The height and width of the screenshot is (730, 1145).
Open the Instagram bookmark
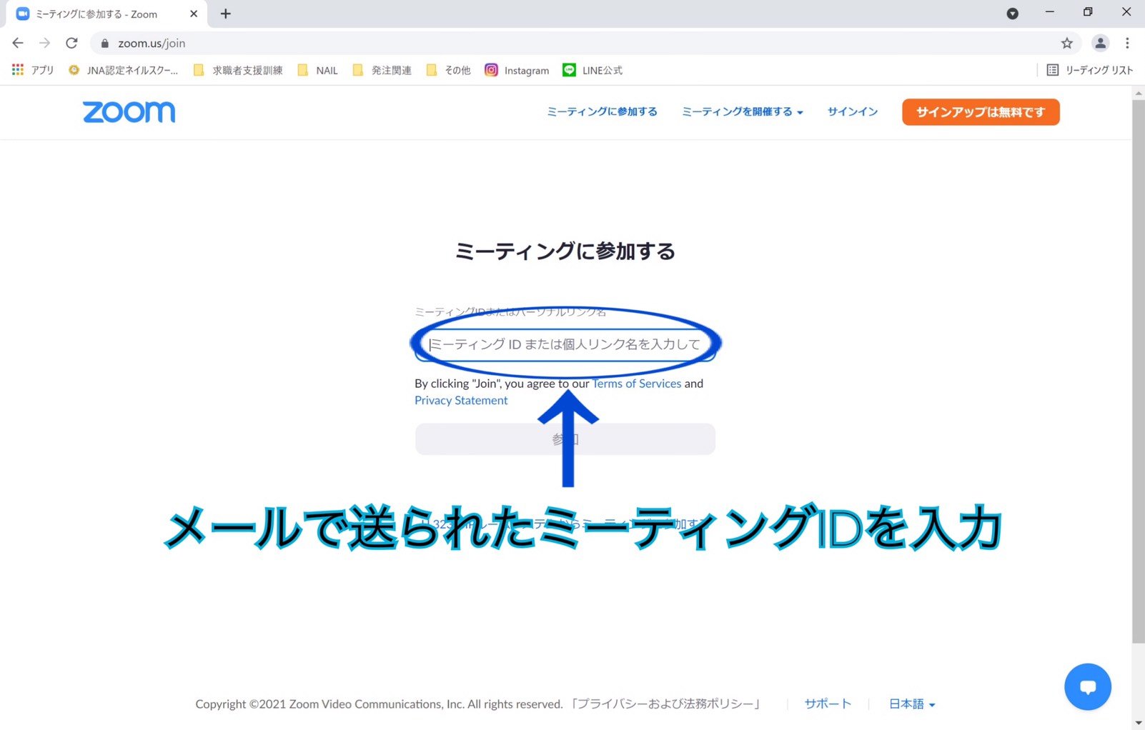click(x=517, y=70)
